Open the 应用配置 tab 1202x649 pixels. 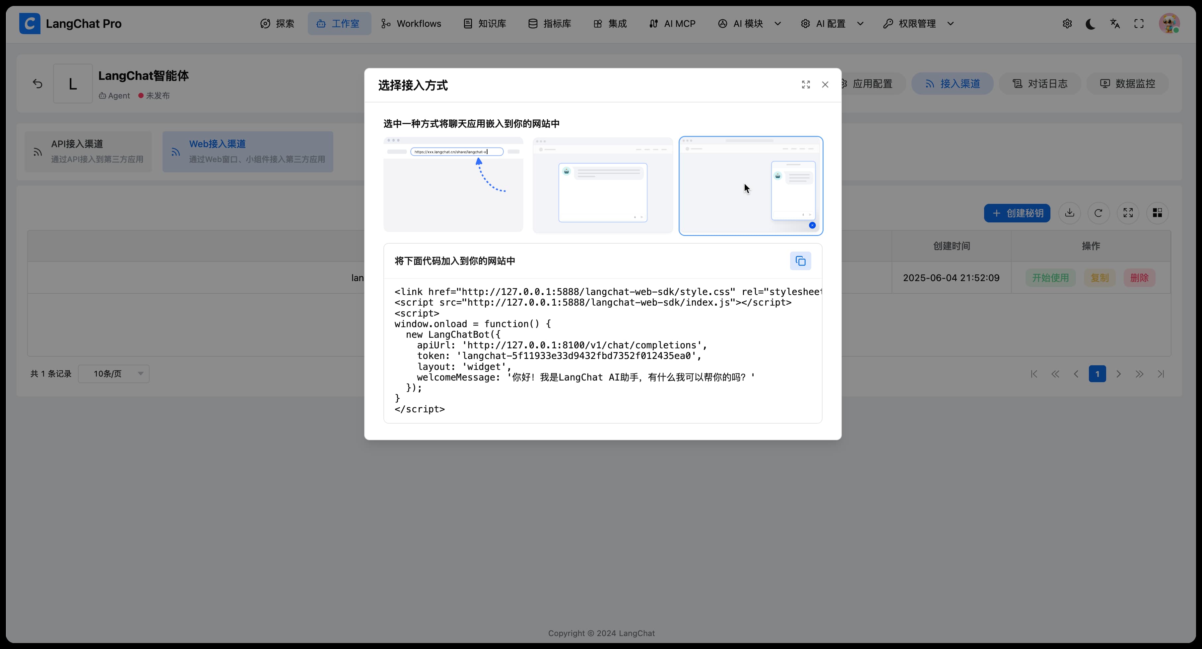(x=872, y=84)
